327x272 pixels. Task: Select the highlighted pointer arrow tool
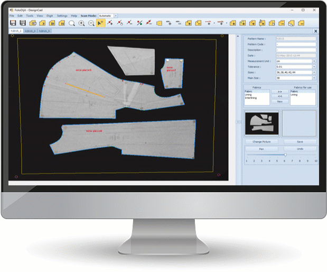click(x=100, y=23)
